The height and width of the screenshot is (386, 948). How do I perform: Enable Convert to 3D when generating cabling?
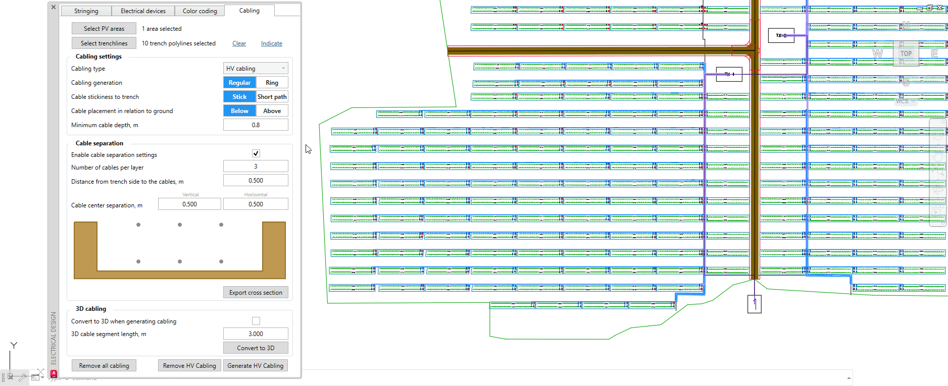pyautogui.click(x=256, y=321)
